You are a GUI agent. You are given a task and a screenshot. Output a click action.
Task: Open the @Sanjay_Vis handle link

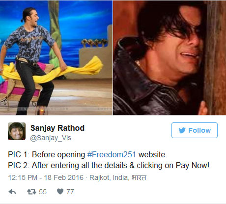[51, 138]
